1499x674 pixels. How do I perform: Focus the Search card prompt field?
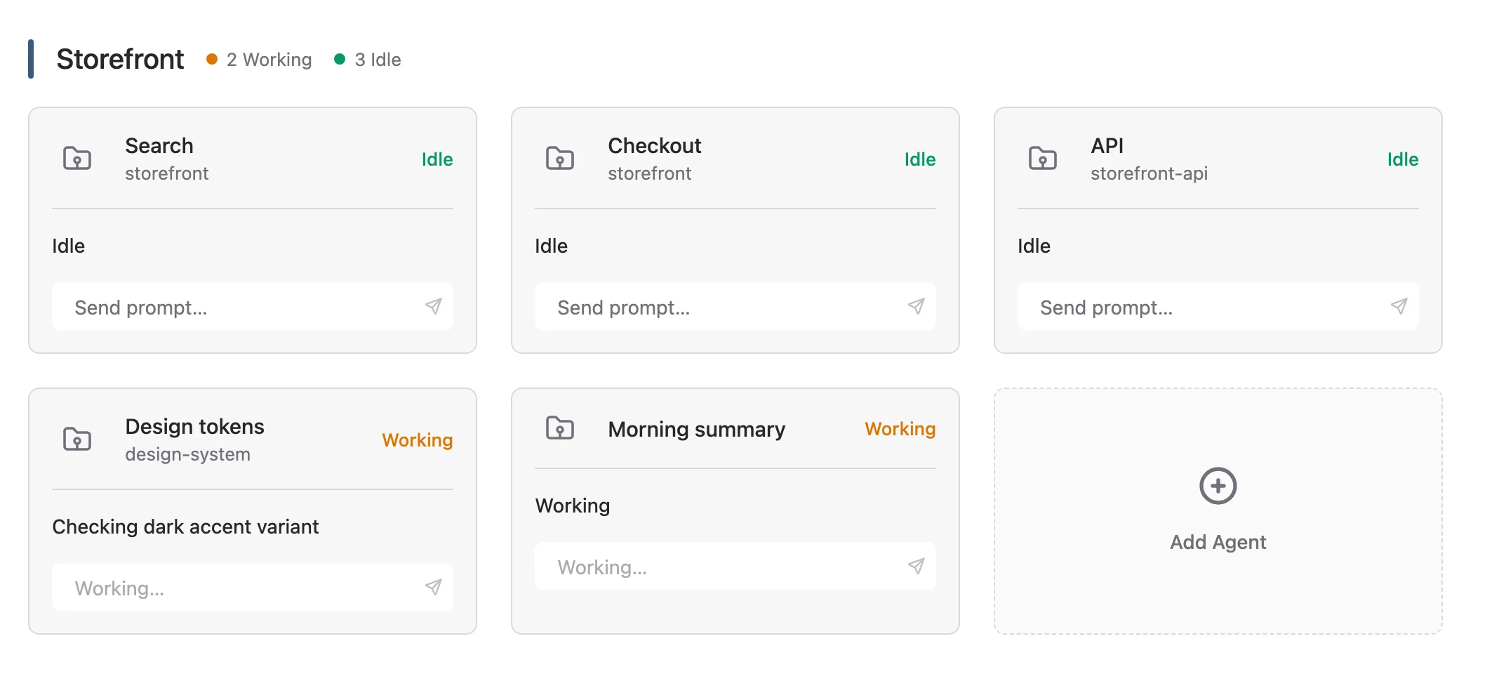click(253, 307)
